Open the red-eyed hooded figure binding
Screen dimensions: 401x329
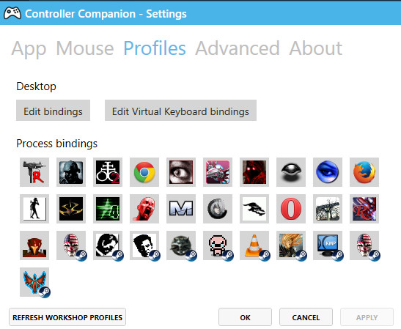point(254,172)
